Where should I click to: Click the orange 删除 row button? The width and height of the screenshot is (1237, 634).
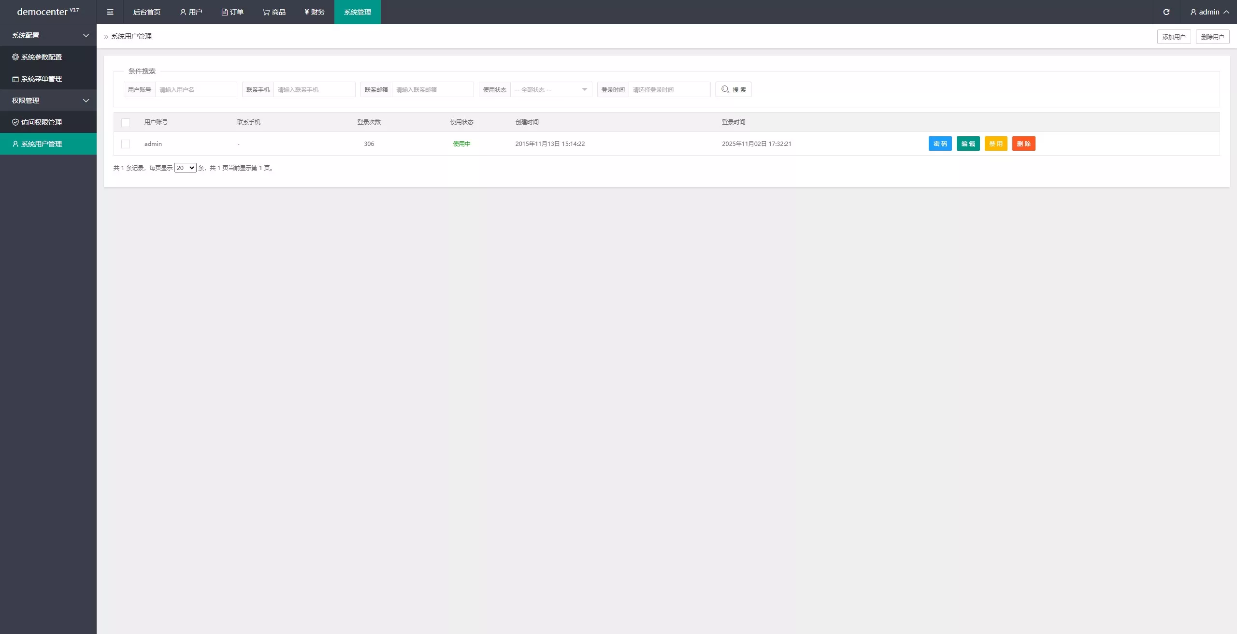1023,144
